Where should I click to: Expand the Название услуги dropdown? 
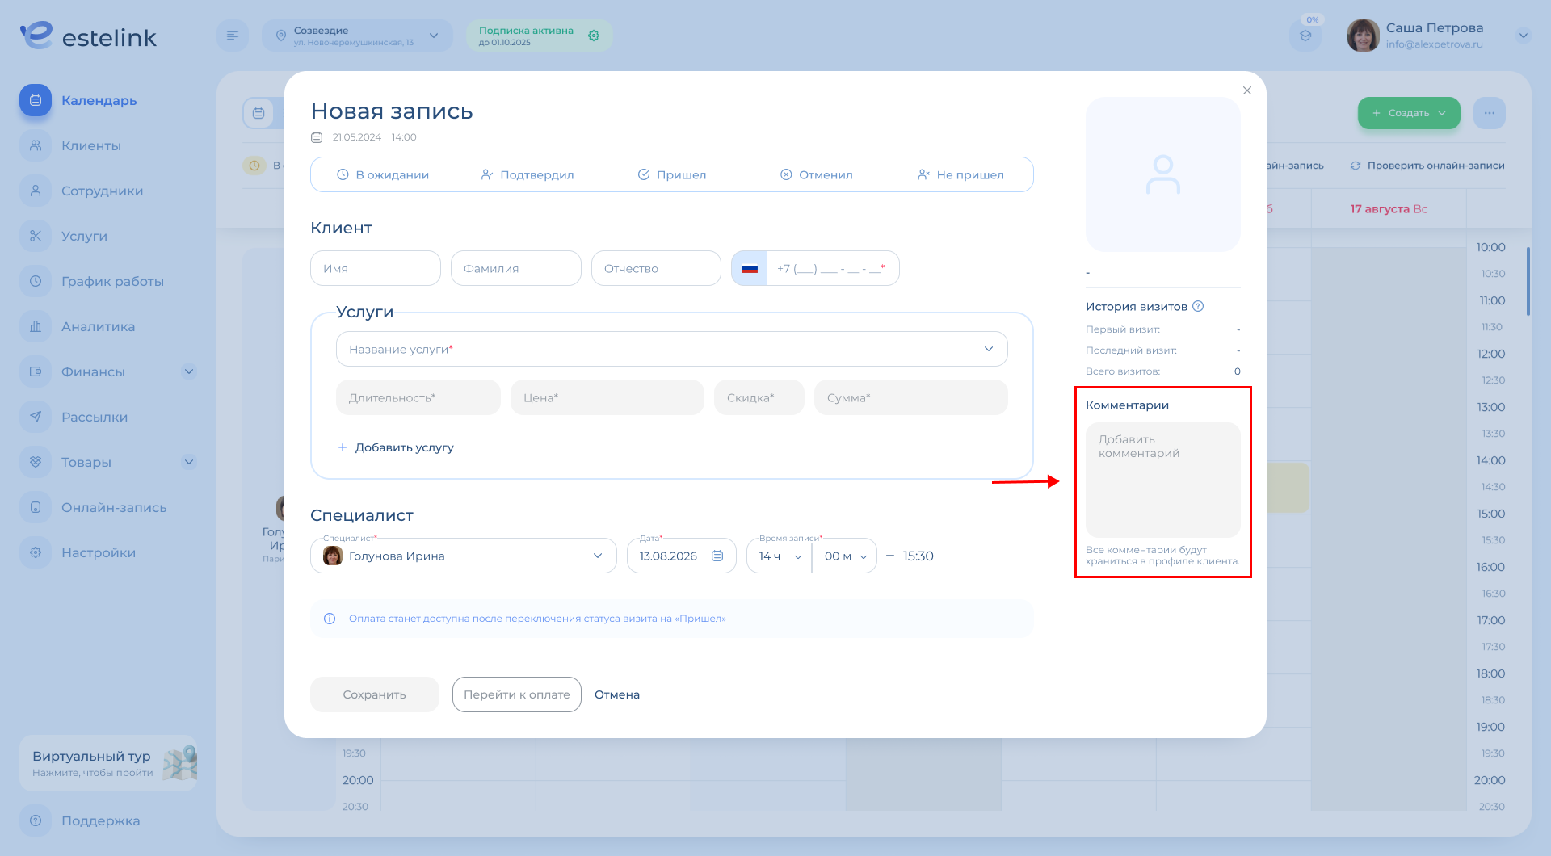671,349
